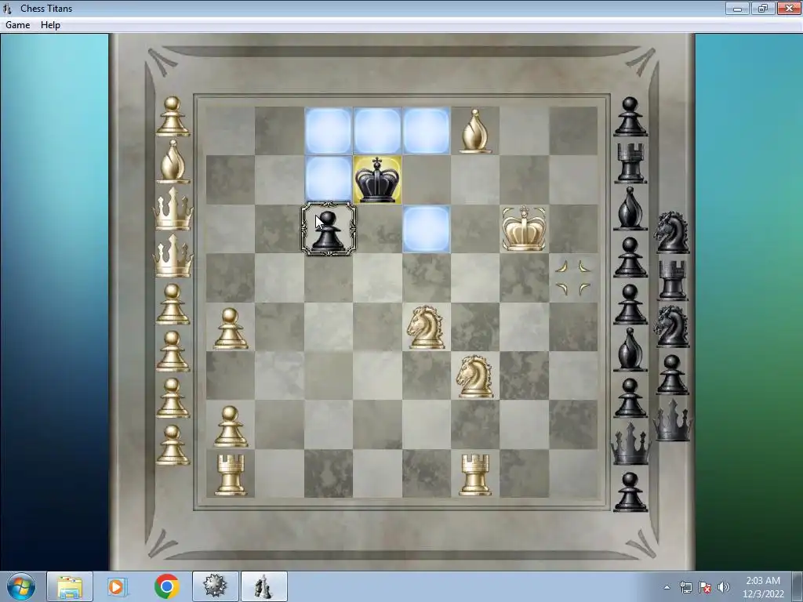Move king to highlighted square e8
The image size is (803, 602).
point(426,131)
